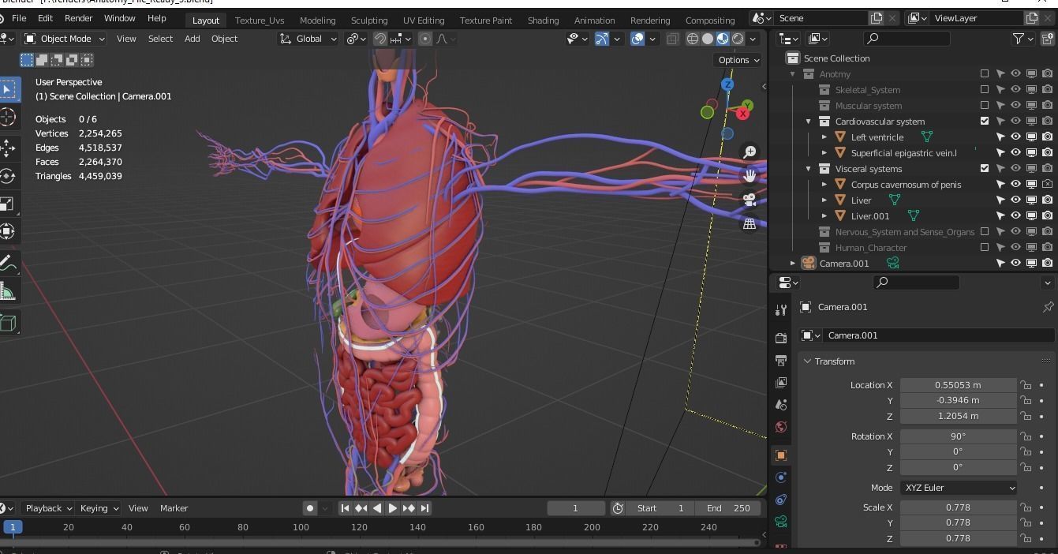Activate the Rotate tool
Viewport: 1058px width, 554px height.
click(8, 176)
